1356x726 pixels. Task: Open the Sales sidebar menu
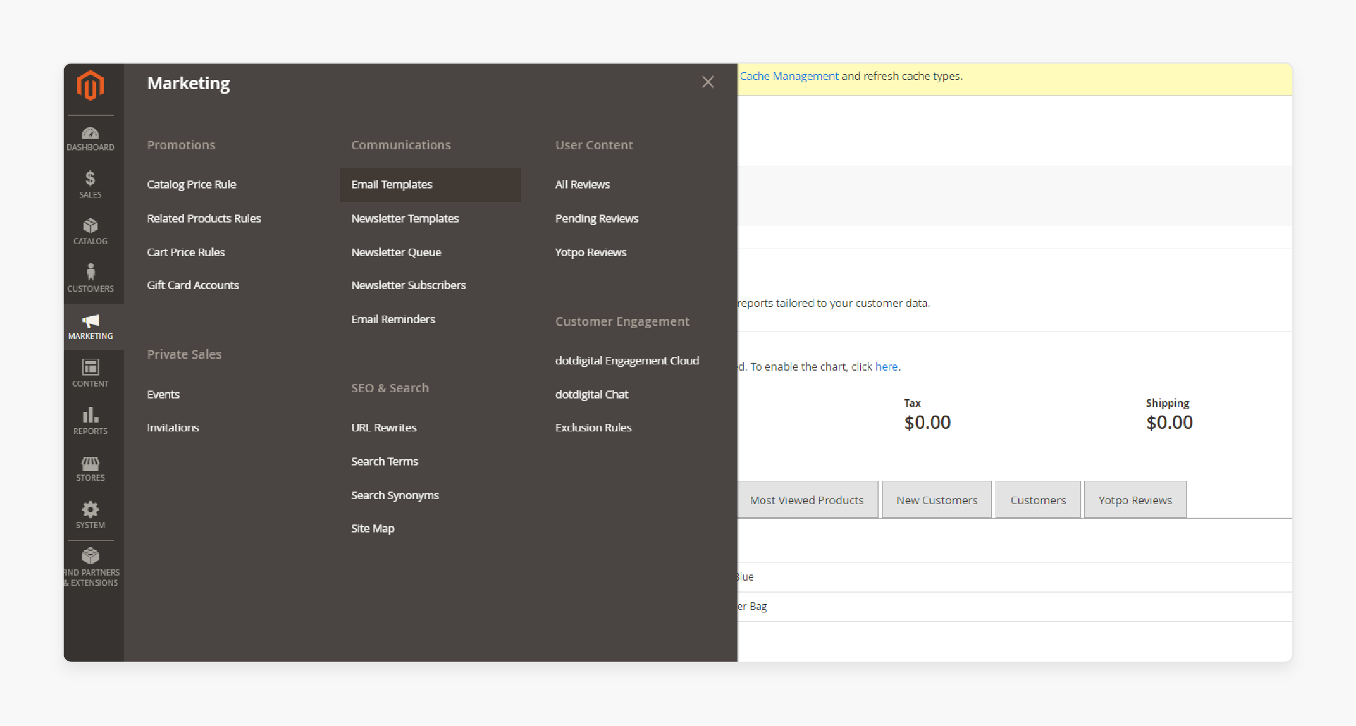coord(90,184)
